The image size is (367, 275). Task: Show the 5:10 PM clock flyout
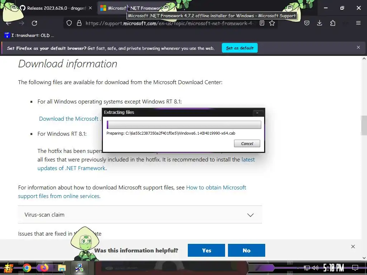point(334,268)
